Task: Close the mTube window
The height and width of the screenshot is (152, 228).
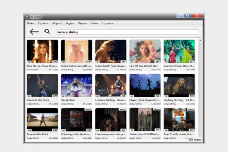Action: pyautogui.click(x=197, y=16)
